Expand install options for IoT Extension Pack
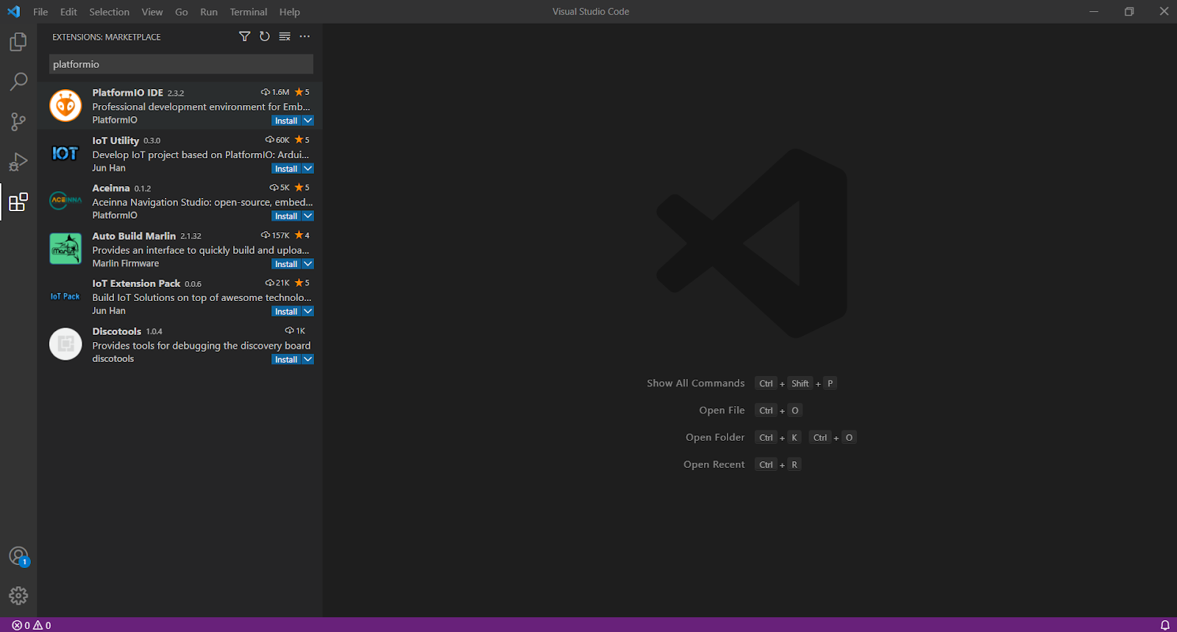1177x632 pixels. (308, 311)
